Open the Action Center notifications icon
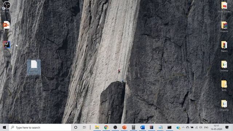 [x=227, y=127]
